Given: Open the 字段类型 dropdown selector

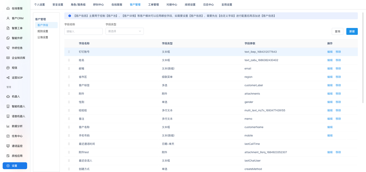Looking at the screenshot, I should pos(125,31).
